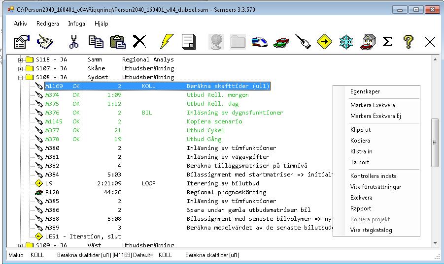Choose Visa förutsättningar
This screenshot has width=444, height=264.
[376, 187]
